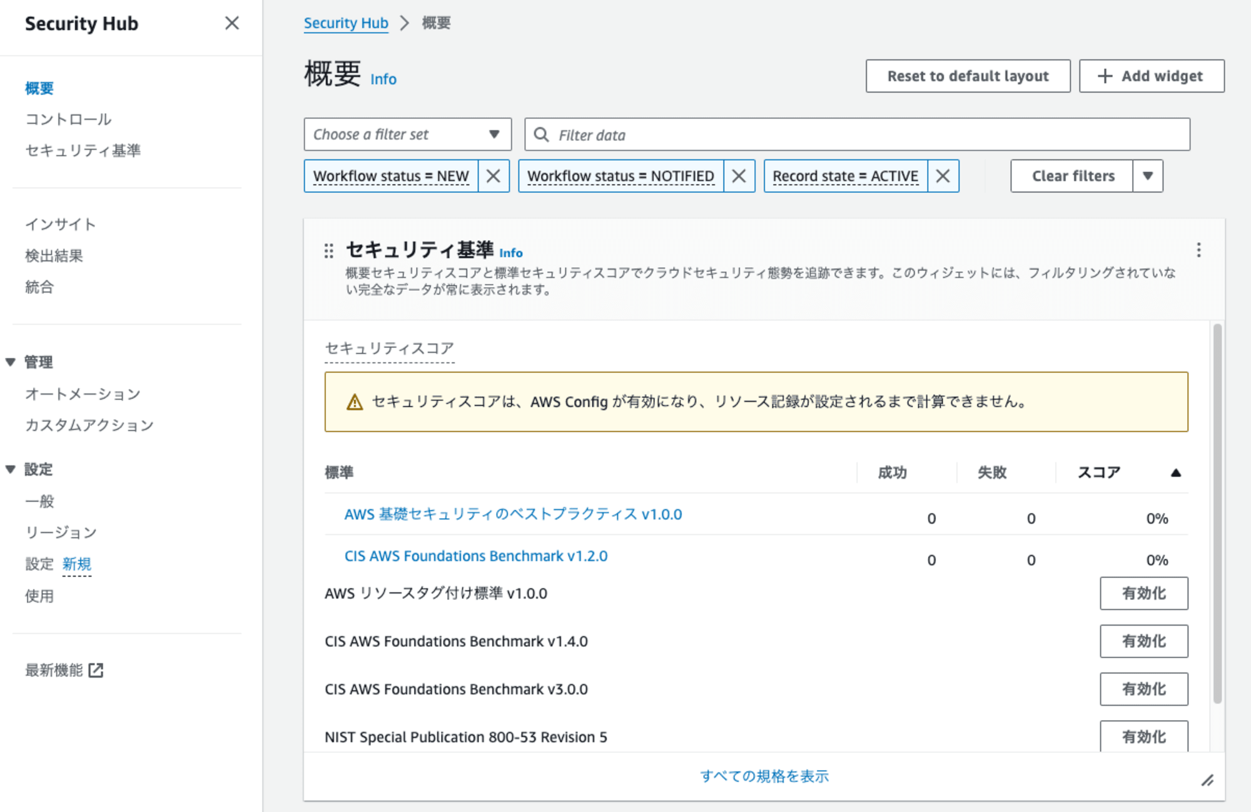Click the Workflow status = NEW filter token
This screenshot has width=1251, height=812.
coord(391,176)
